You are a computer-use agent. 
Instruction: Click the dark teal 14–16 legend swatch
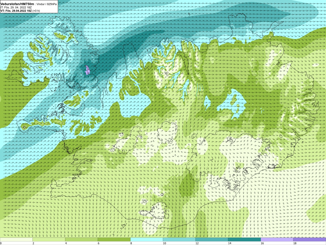tap(244, 240)
